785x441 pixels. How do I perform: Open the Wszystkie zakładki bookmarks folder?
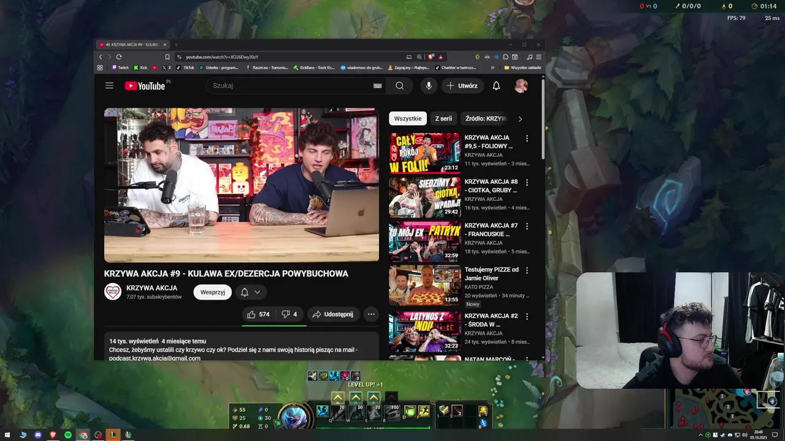tap(523, 67)
